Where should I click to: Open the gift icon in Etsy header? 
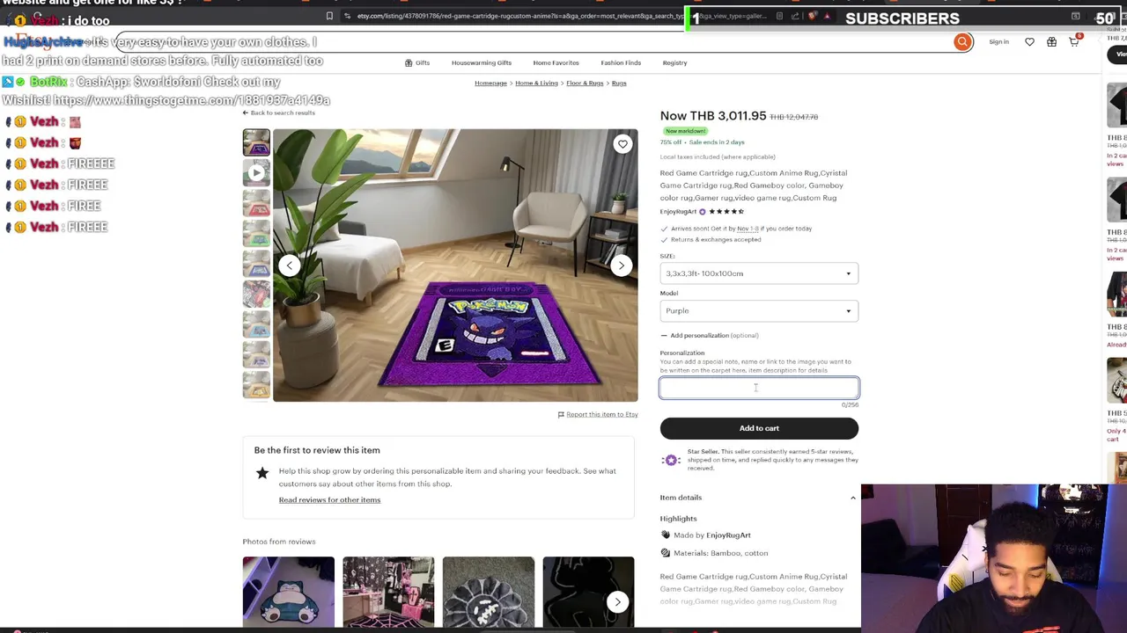pyautogui.click(x=1051, y=41)
